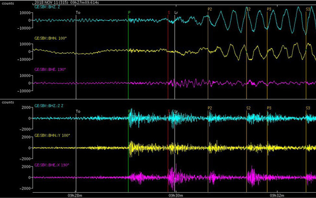Click the S2 phase label in bottom panel
316x198 pixels.
tap(248, 109)
